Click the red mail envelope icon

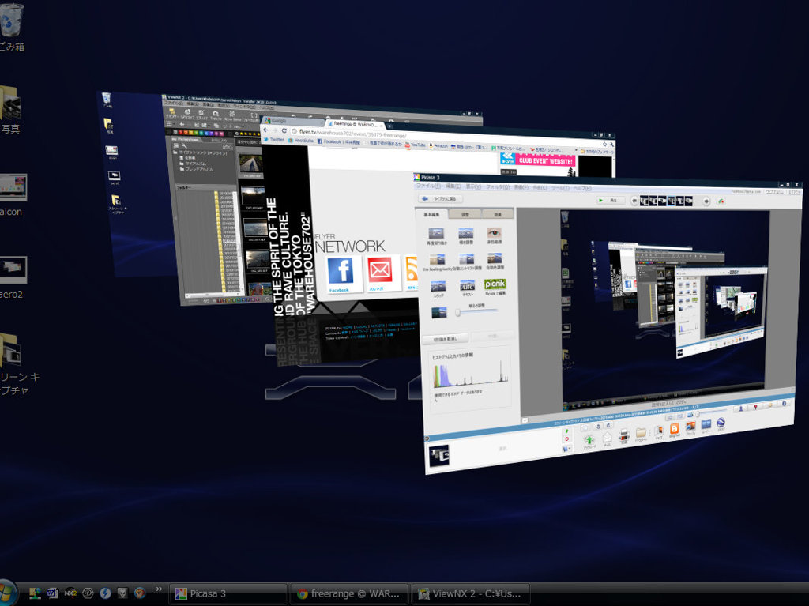(379, 271)
